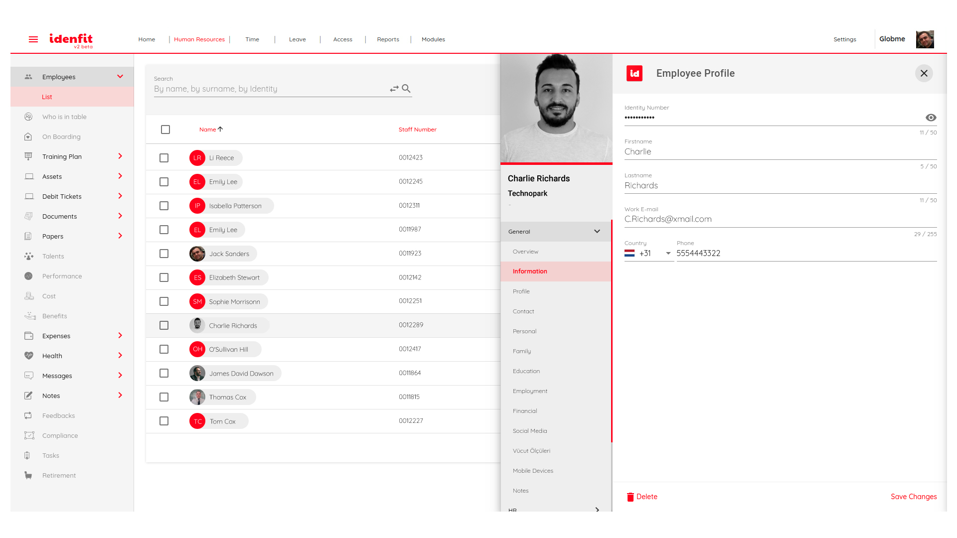
Task: Open the Reports top menu
Action: 388,39
